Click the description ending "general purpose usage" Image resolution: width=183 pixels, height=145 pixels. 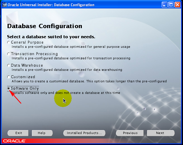[x=71, y=47]
